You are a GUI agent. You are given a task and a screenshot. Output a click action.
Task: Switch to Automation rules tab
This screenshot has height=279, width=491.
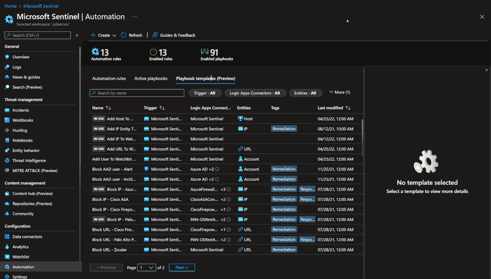click(109, 79)
